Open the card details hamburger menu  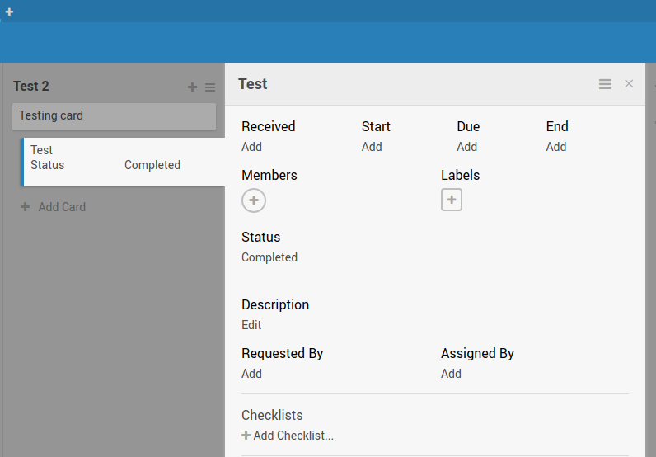605,84
